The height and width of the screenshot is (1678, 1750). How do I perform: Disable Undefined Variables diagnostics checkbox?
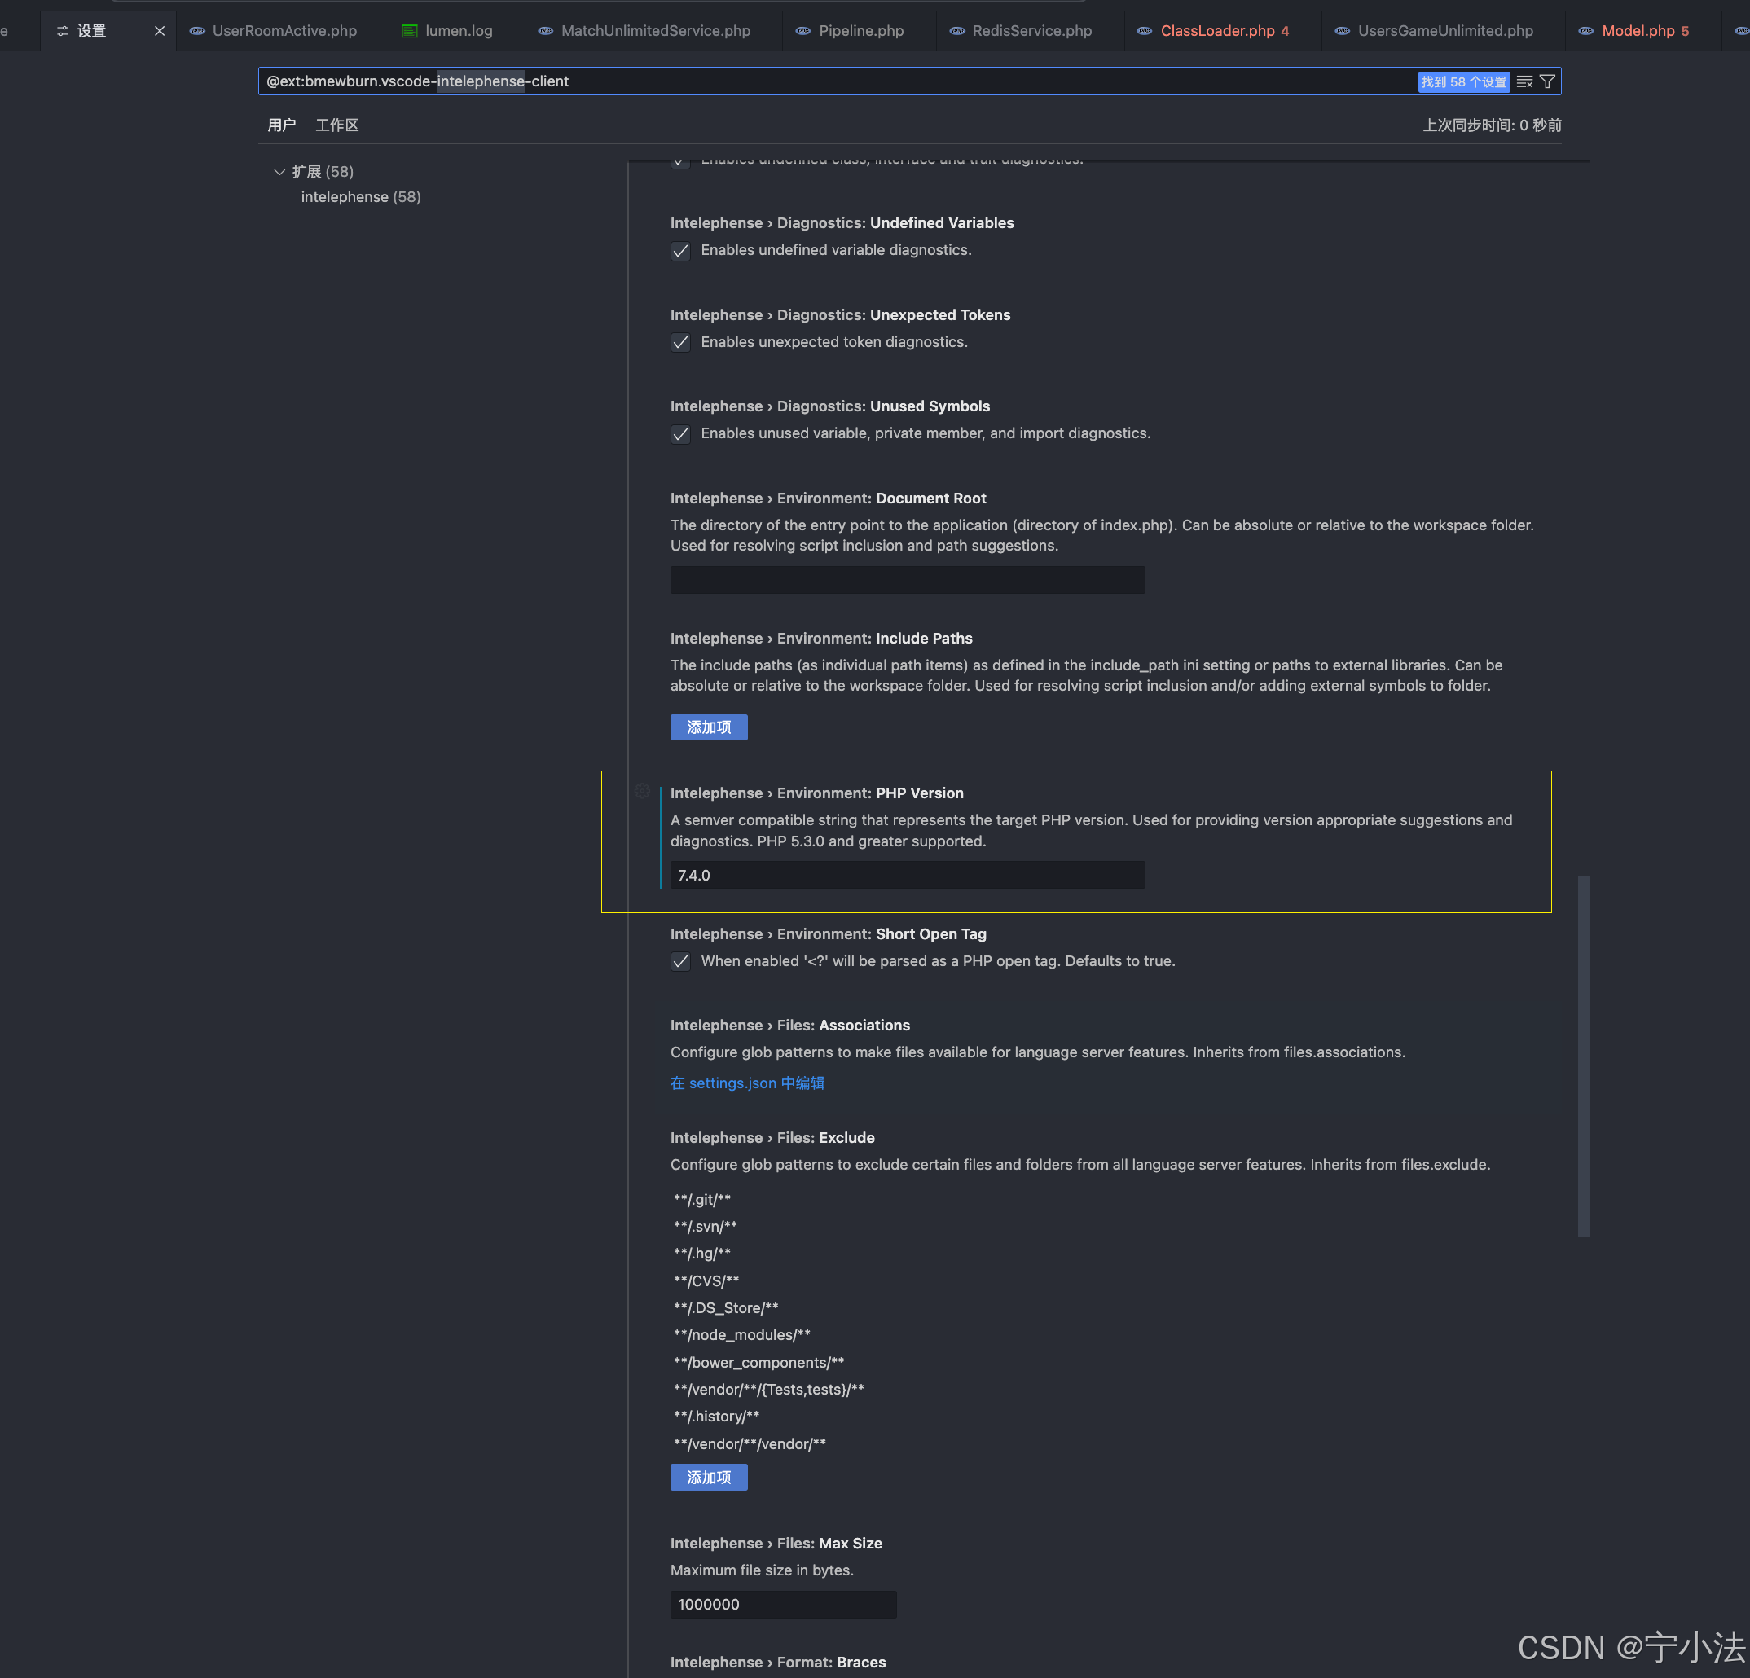680,251
